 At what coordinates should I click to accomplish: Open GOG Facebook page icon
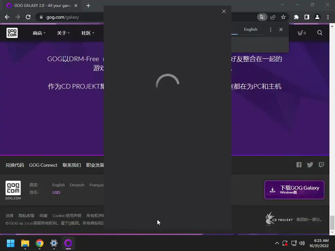pyautogui.click(x=299, y=165)
